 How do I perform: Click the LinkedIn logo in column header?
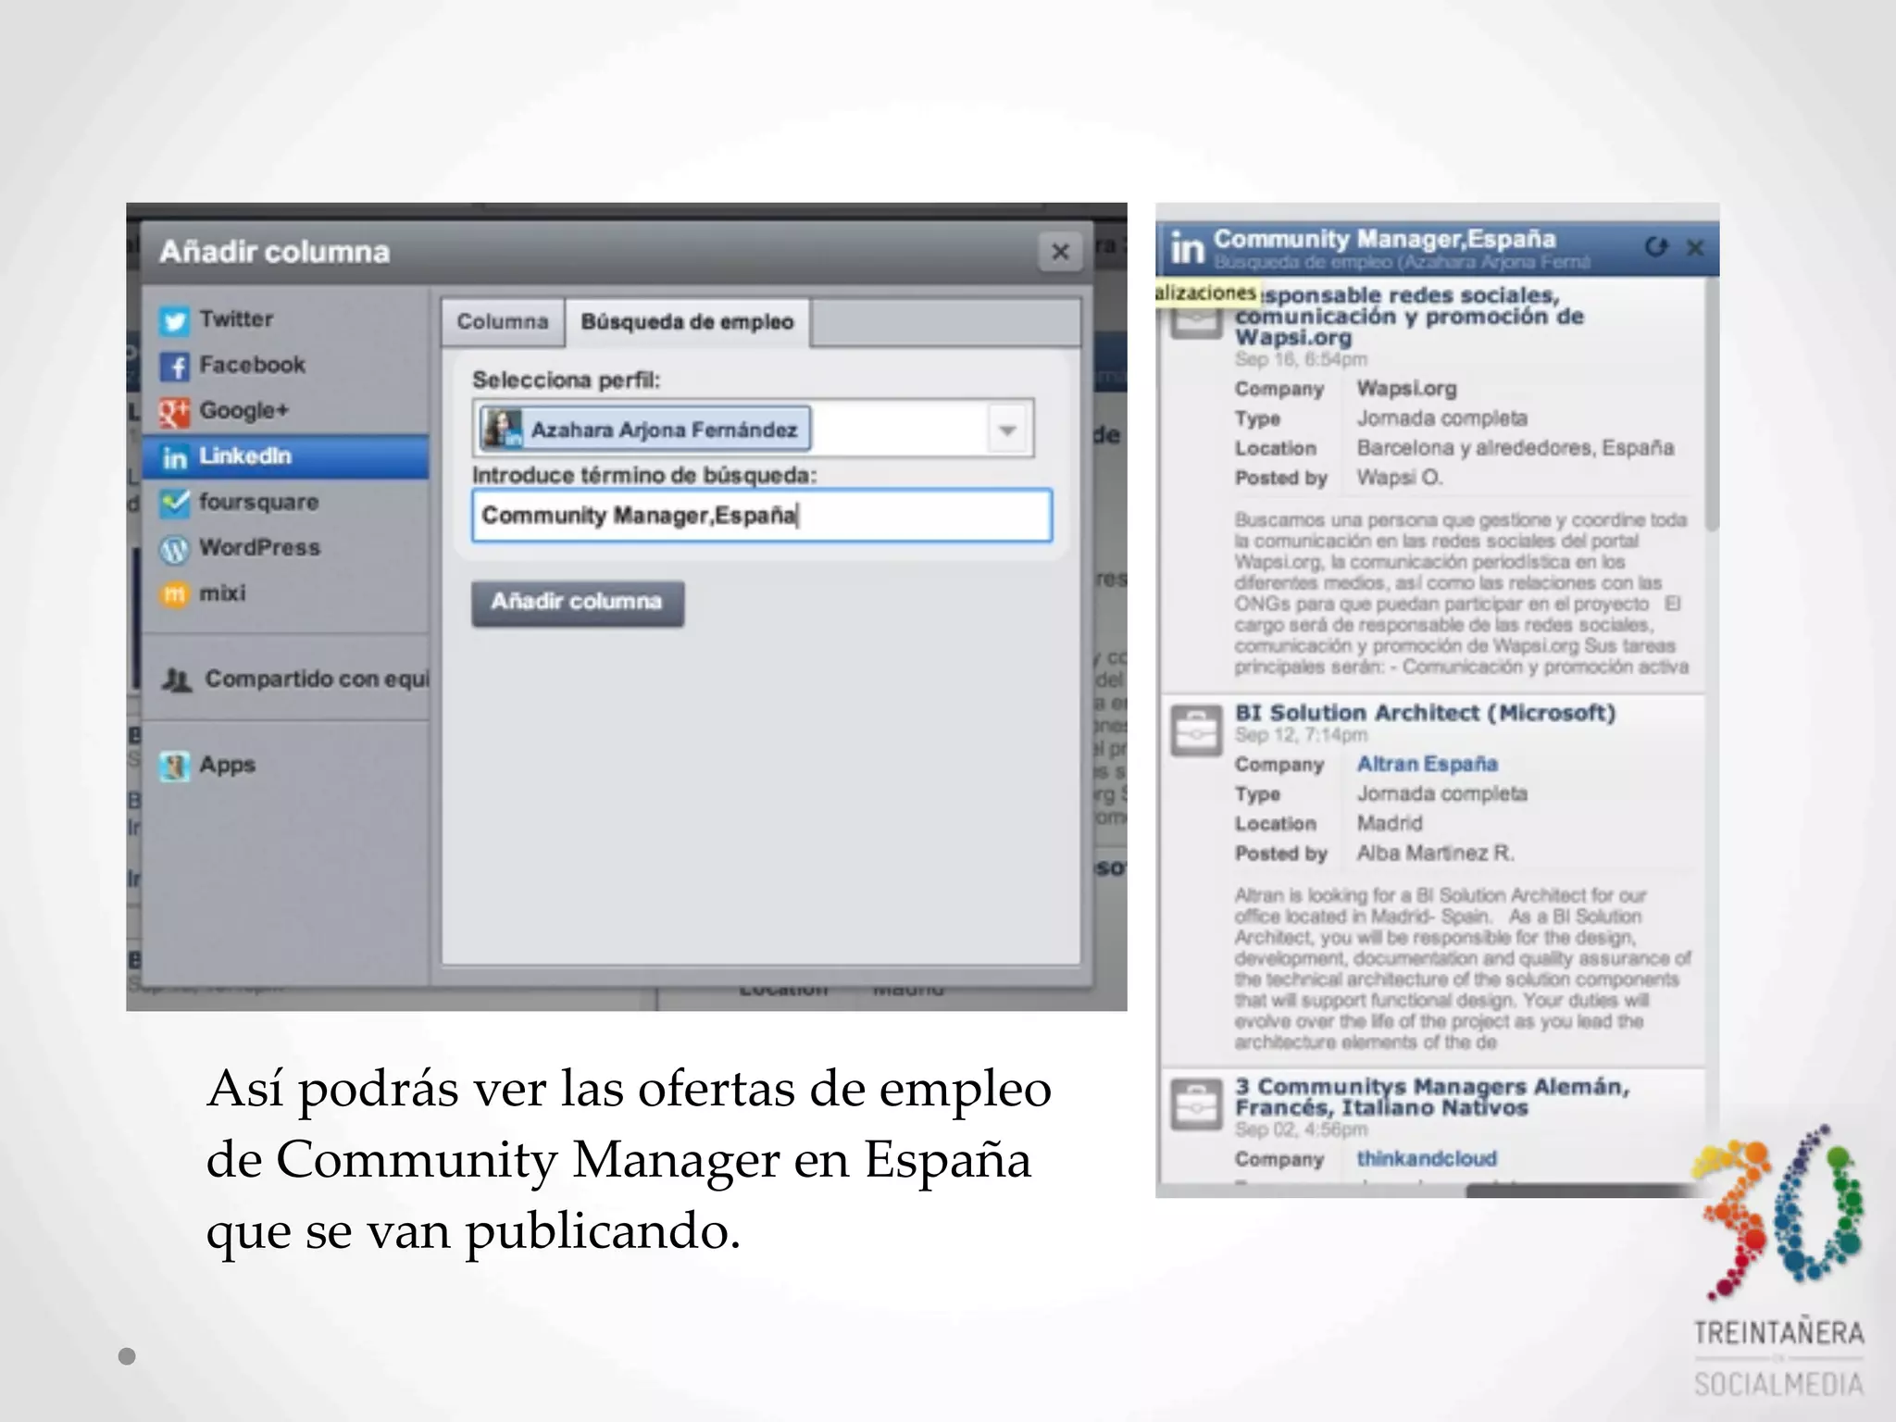[1187, 248]
